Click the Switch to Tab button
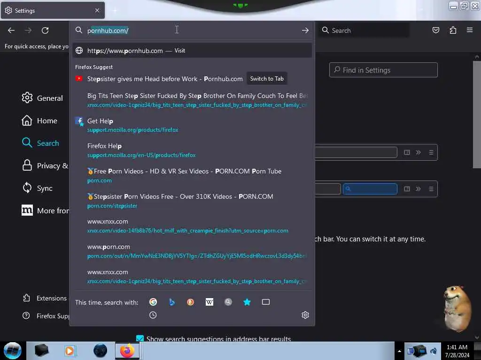The width and height of the screenshot is (481, 360). coord(267,79)
